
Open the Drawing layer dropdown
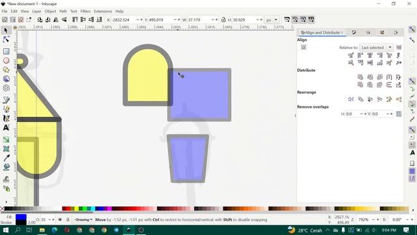(83, 220)
